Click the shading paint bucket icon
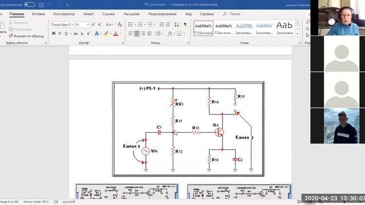365x205 pixels. point(170,34)
